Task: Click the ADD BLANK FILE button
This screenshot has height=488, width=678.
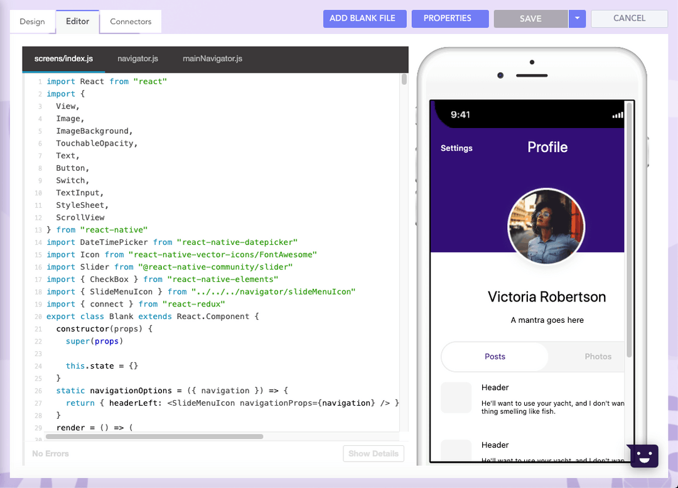Action: point(364,18)
